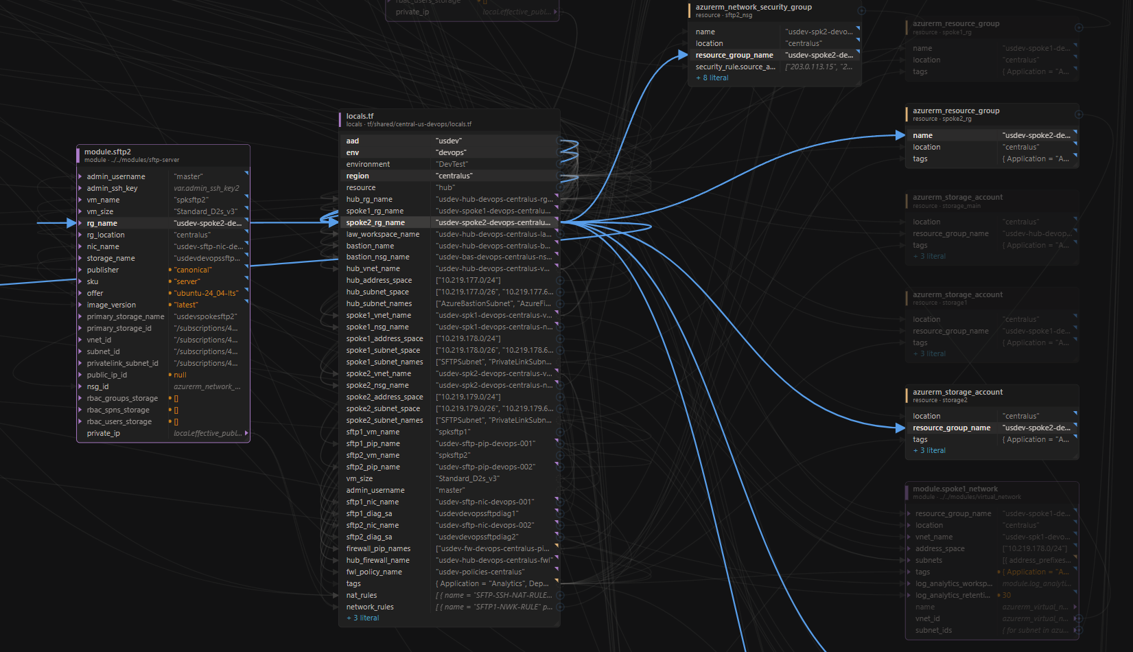Select the module.sftp2 node header
The width and height of the screenshot is (1133, 652).
pyautogui.click(x=163, y=155)
